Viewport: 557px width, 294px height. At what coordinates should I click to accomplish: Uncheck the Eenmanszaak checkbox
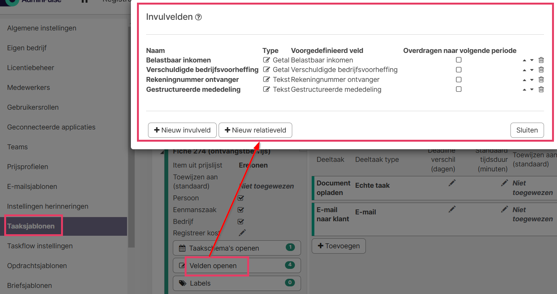(x=241, y=210)
